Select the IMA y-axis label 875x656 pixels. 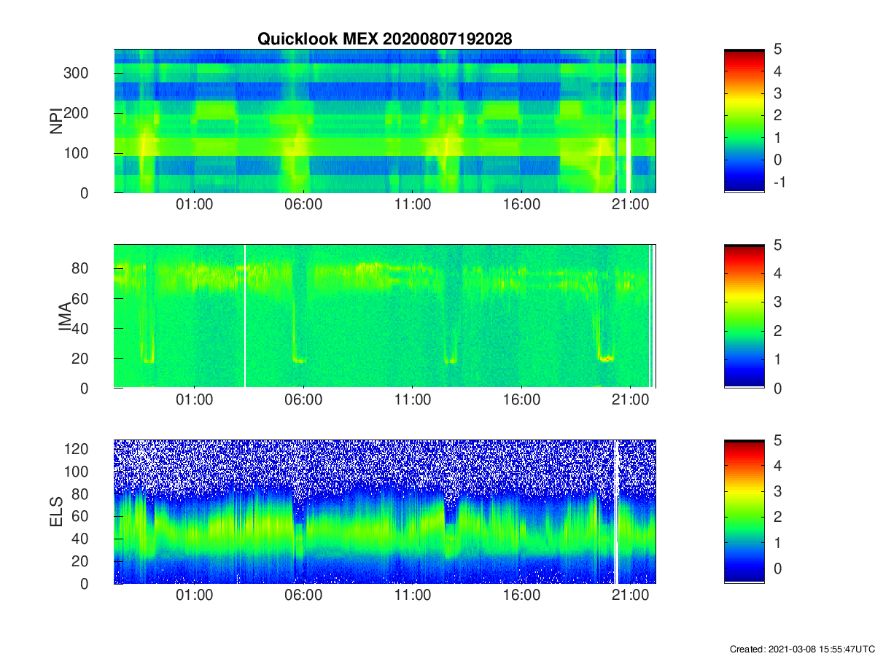[x=66, y=316]
